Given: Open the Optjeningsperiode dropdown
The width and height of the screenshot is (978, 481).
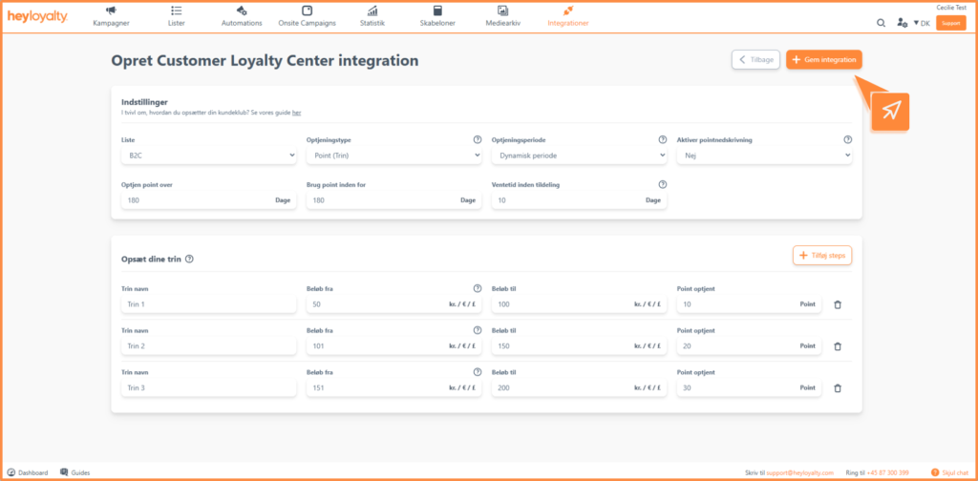Looking at the screenshot, I should point(579,156).
